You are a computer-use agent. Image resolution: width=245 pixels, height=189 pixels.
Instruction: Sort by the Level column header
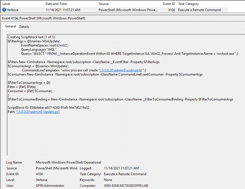(22, 4)
